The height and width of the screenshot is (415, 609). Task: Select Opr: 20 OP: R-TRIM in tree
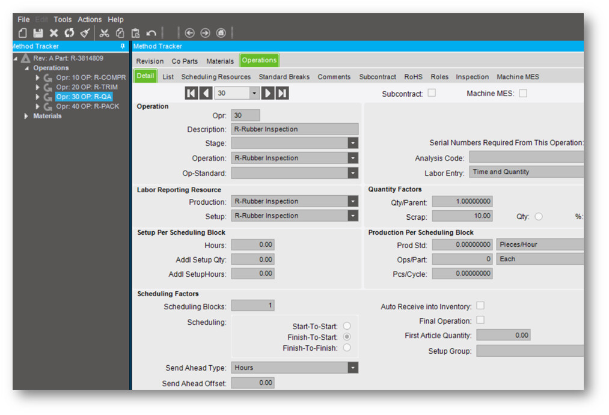87,87
